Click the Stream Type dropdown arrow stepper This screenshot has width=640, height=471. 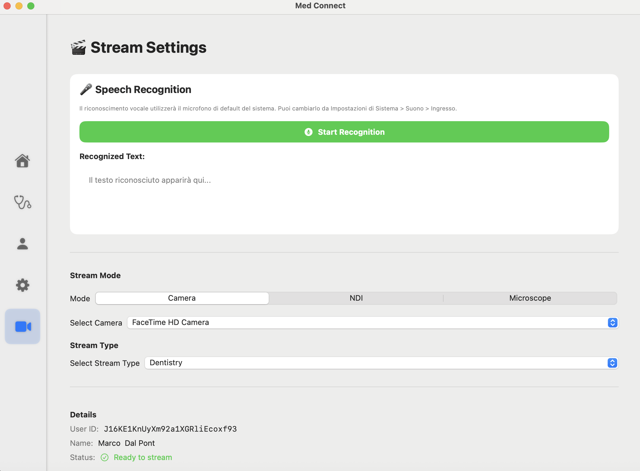tap(612, 363)
